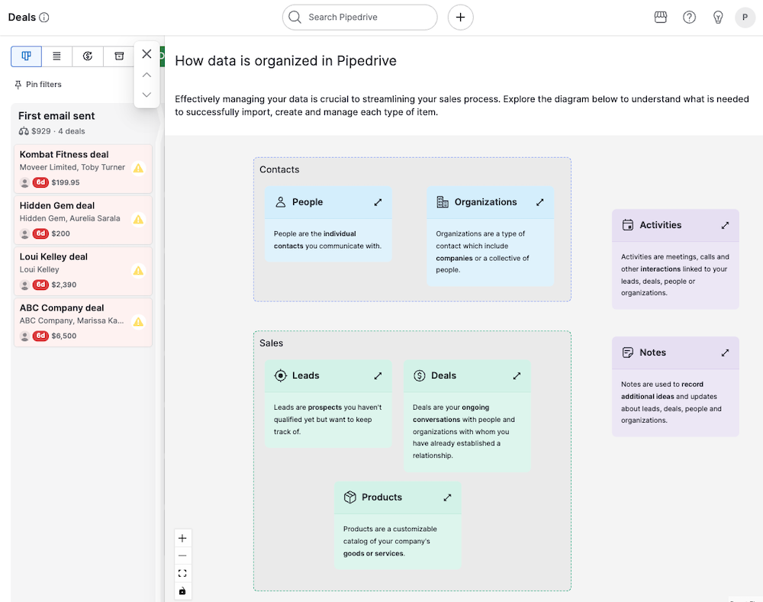Click warning icon on Kombat Fitness deal
The image size is (763, 602).
139,168
